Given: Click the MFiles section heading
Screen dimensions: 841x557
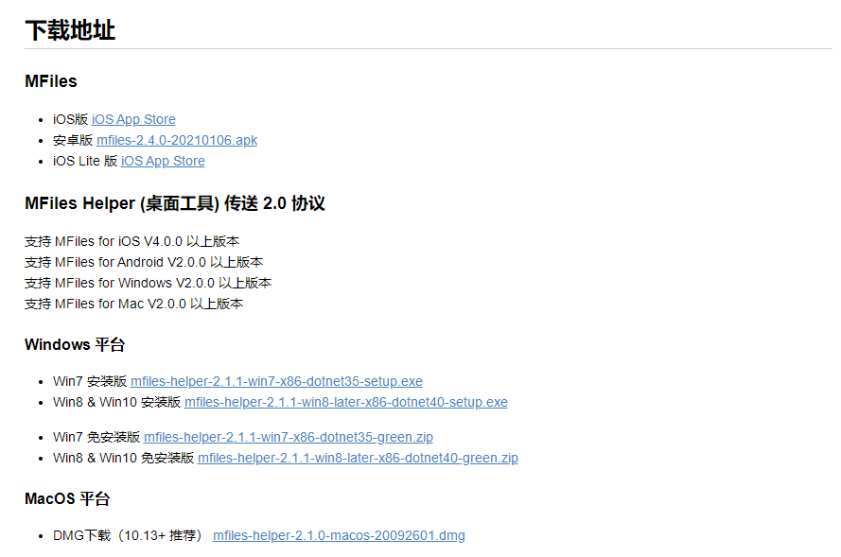Looking at the screenshot, I should point(51,81).
